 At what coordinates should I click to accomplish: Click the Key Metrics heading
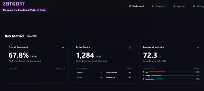[15, 36]
